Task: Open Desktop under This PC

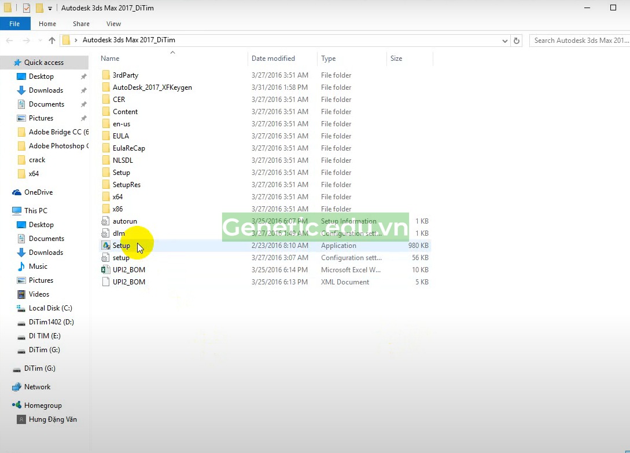Action: pos(41,225)
